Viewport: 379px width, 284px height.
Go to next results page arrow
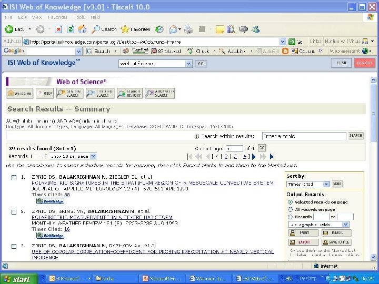[x=254, y=157]
